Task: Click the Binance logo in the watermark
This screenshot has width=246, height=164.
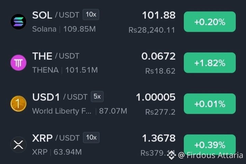Action: click(x=171, y=155)
